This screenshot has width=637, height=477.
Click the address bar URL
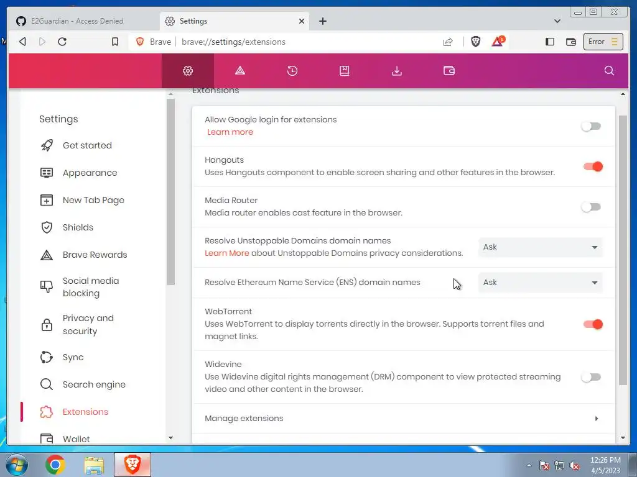(x=234, y=42)
